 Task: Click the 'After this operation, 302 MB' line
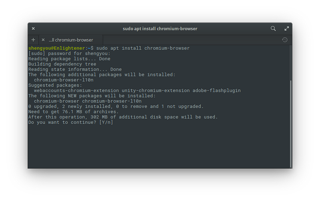pyautogui.click(x=122, y=117)
